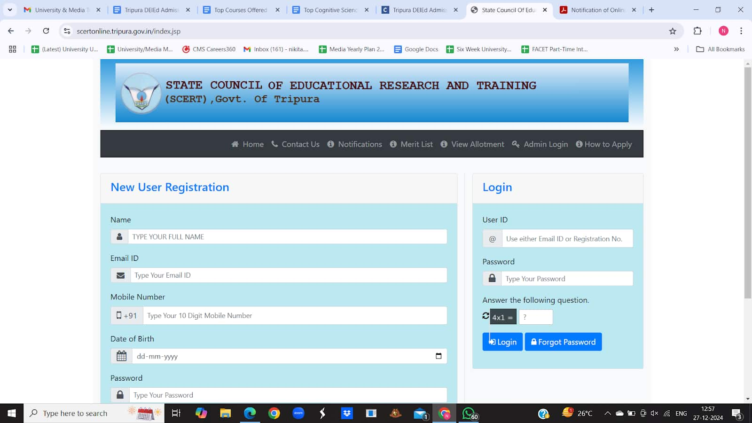Viewport: 752px width, 423px height.
Task: Show hidden system tray icons
Action: pyautogui.click(x=607, y=413)
